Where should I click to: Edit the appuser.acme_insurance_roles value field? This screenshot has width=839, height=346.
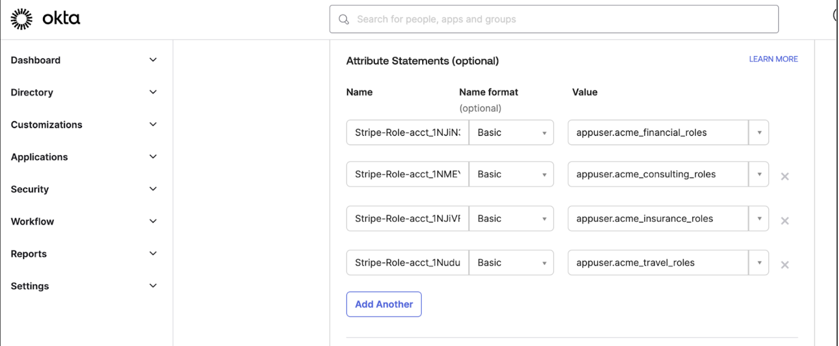pyautogui.click(x=658, y=218)
